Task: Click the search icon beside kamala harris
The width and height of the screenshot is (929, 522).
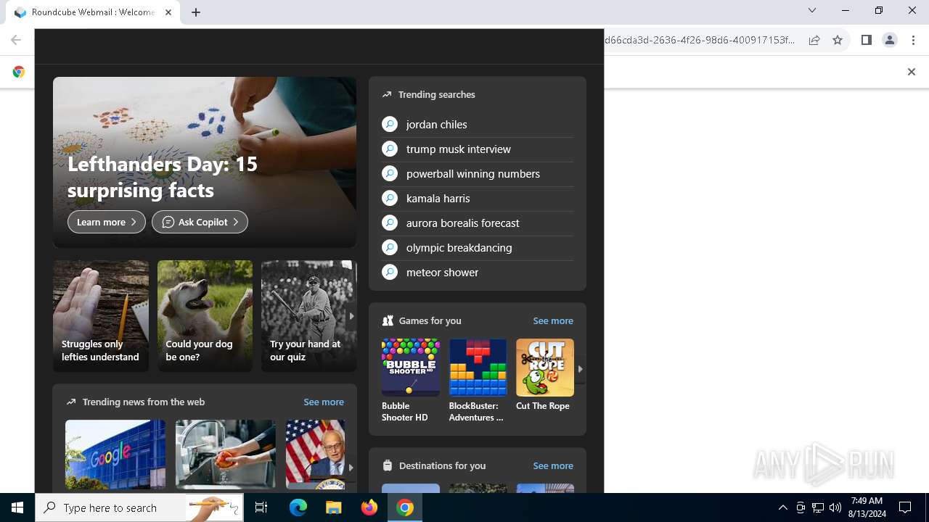Action: [x=390, y=198]
